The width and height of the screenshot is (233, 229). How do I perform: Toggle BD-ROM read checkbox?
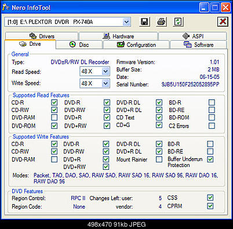[x=212, y=118]
